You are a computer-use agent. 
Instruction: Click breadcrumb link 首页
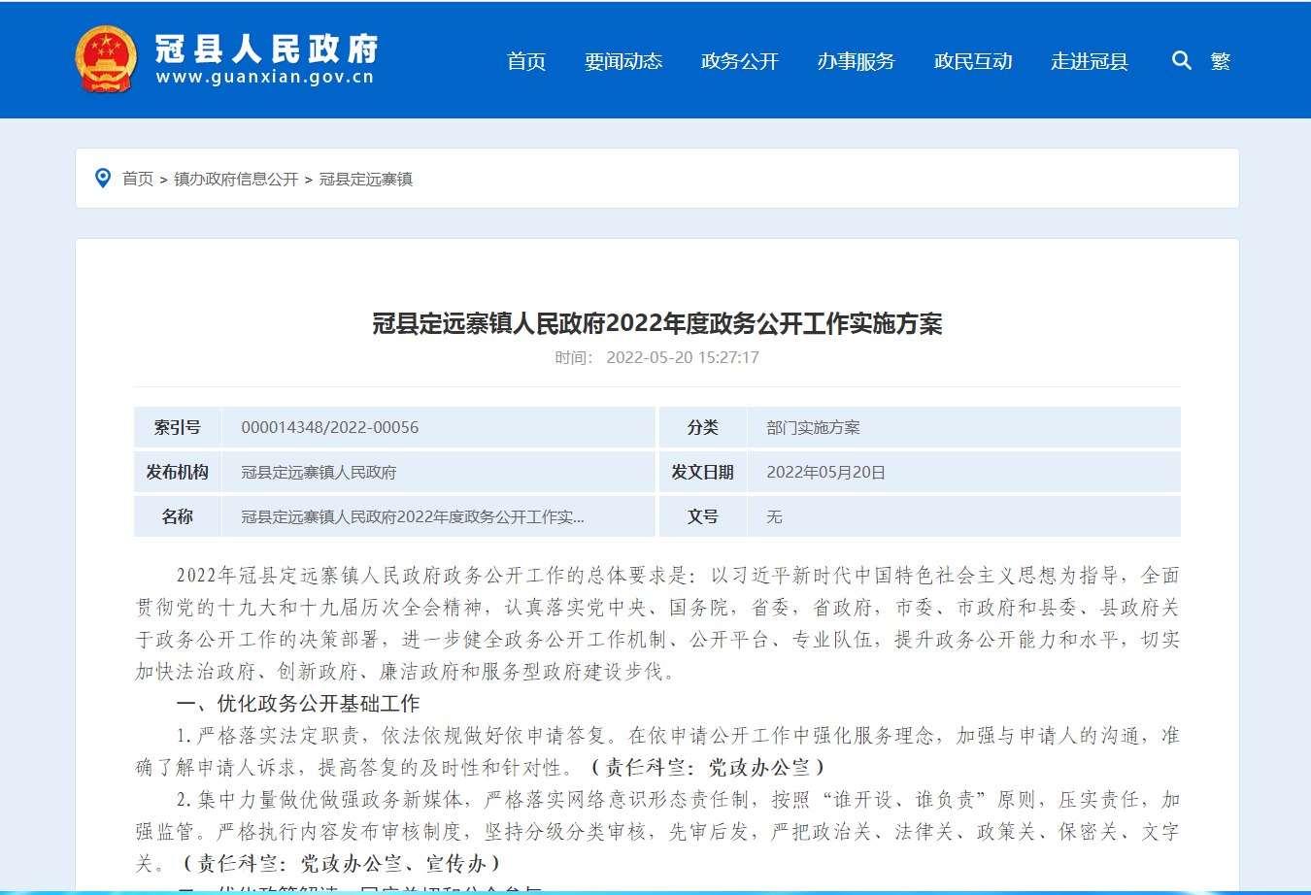(138, 179)
